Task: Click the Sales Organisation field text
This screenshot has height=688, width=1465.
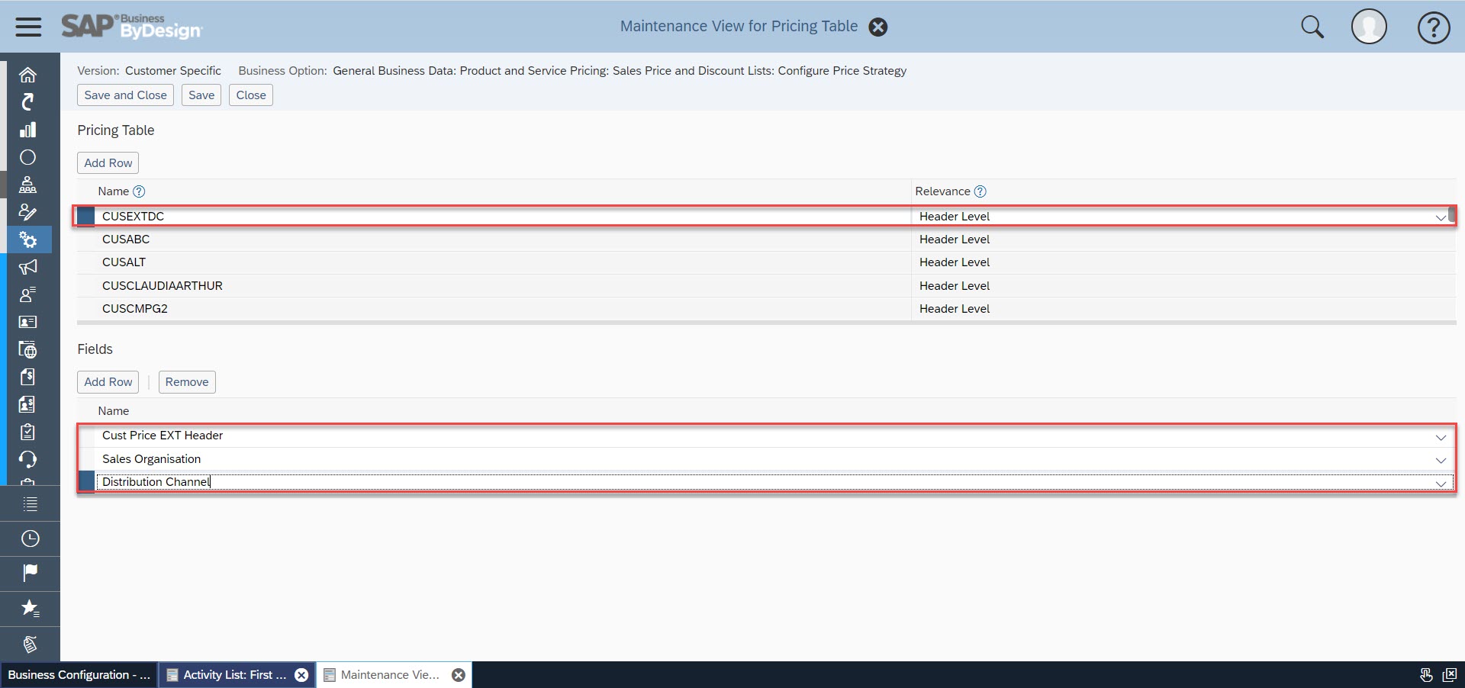Action: point(152,459)
